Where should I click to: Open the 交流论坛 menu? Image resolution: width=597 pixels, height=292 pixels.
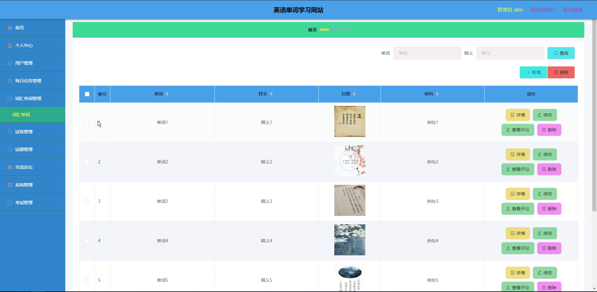[33, 167]
